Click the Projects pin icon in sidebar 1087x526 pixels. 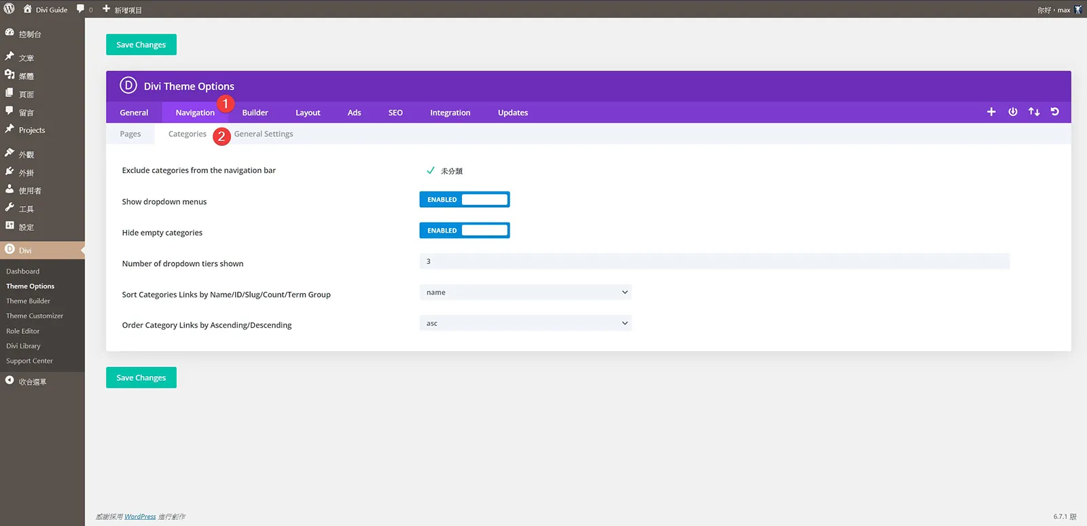click(x=10, y=129)
